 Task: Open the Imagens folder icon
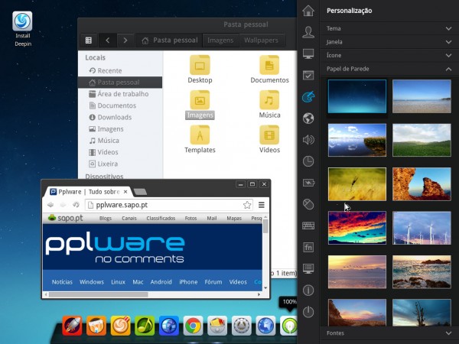click(x=200, y=105)
